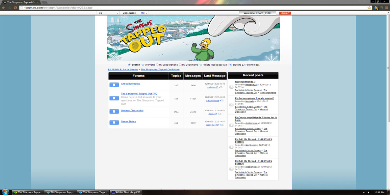Click EA Mobile & Social Games breadcrumb above Forums table

(x=123, y=70)
